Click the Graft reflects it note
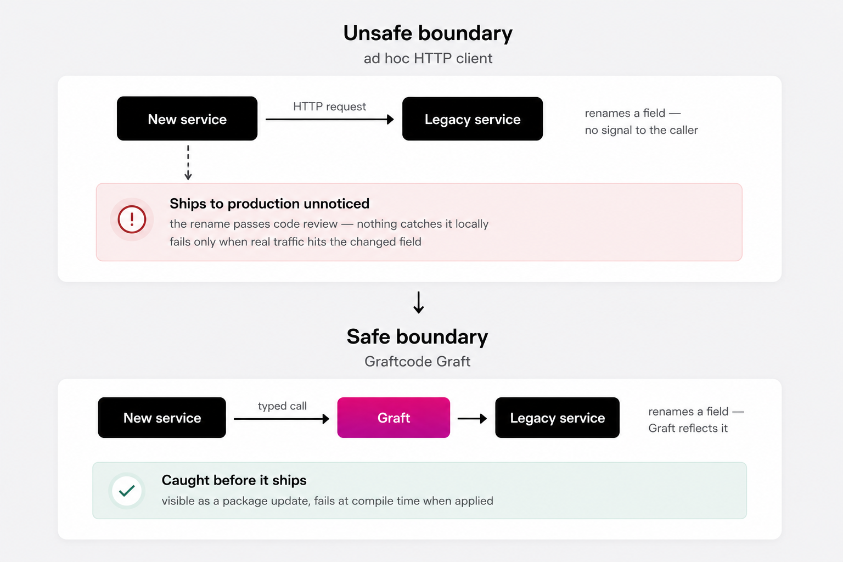Image resolution: width=843 pixels, height=562 pixels. (x=688, y=428)
